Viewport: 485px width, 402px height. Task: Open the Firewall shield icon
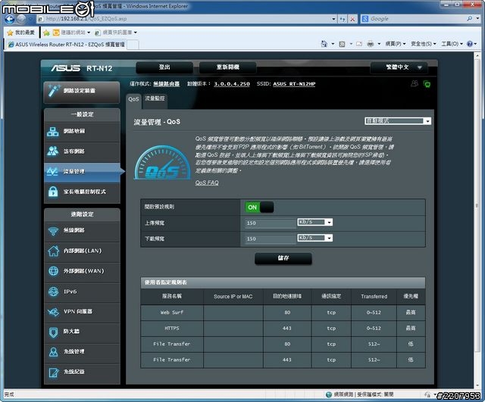(x=53, y=332)
